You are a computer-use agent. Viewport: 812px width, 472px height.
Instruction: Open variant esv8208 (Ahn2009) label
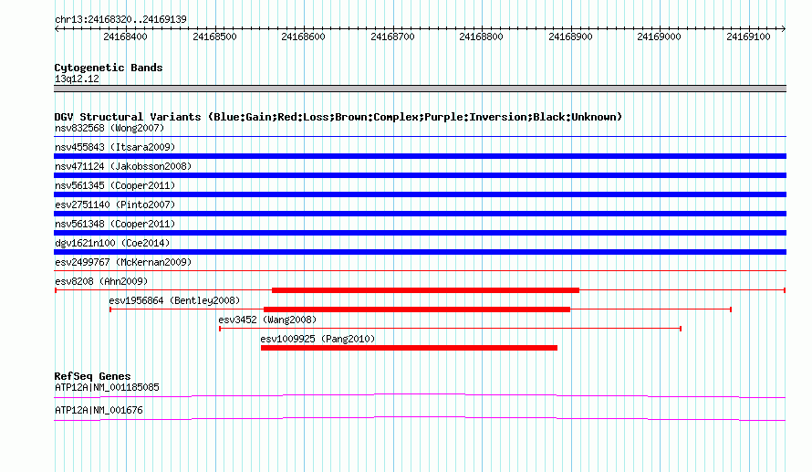tap(101, 281)
